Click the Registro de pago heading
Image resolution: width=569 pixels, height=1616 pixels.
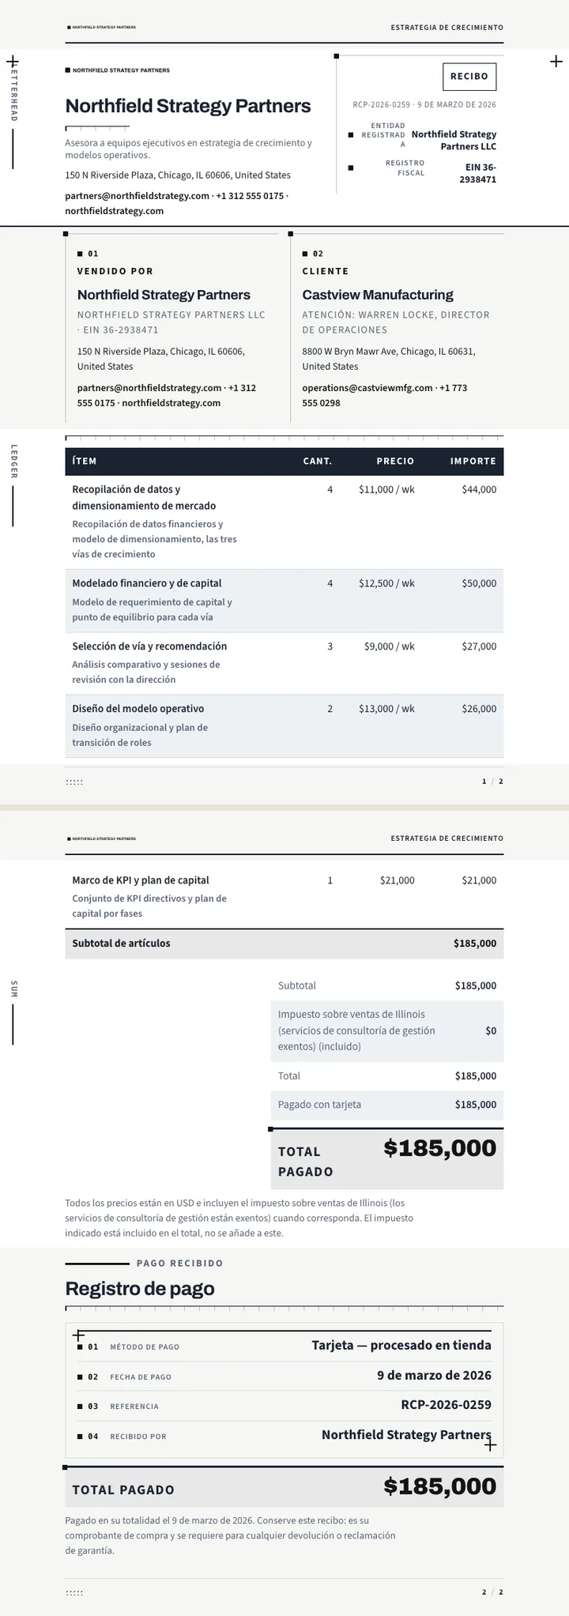[x=140, y=1289]
